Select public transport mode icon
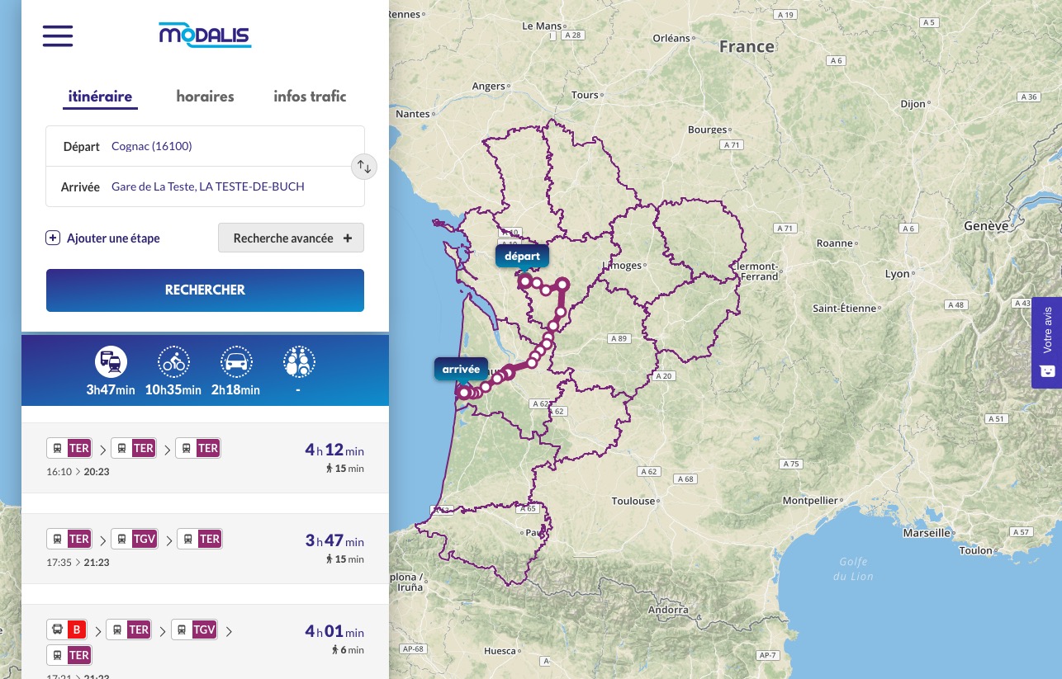This screenshot has height=679, width=1062. click(111, 361)
